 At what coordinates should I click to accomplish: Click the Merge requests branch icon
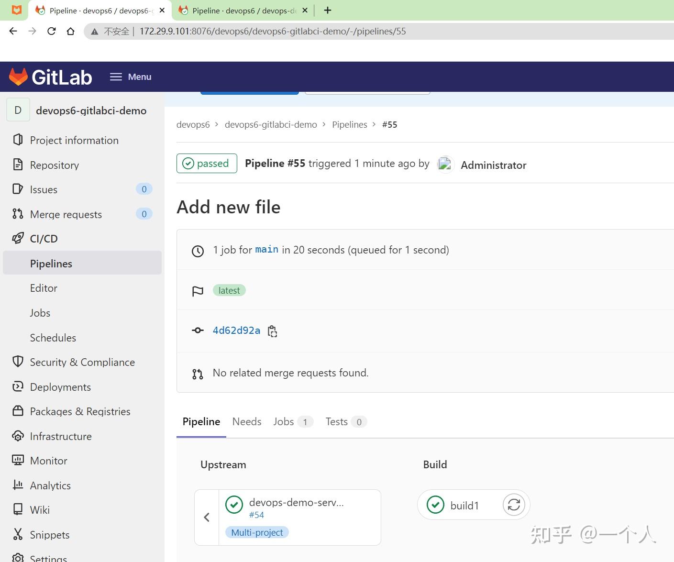click(x=18, y=214)
